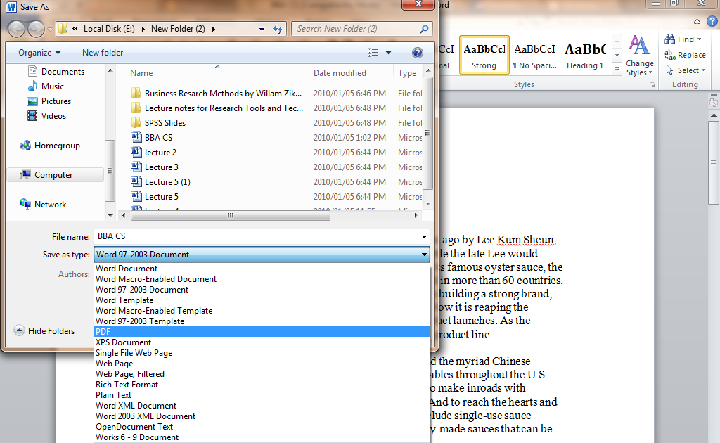Choose Word Document file type

pos(262,269)
